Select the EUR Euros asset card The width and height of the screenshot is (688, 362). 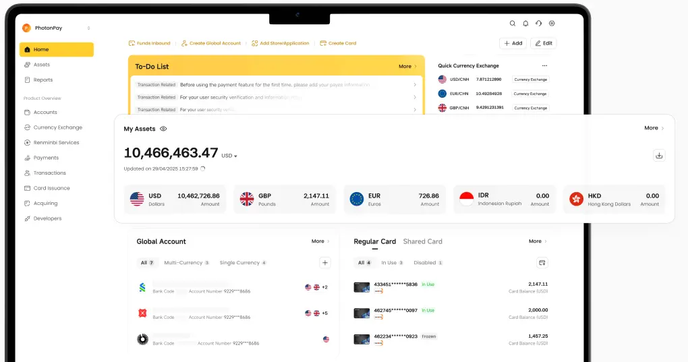tap(395, 200)
